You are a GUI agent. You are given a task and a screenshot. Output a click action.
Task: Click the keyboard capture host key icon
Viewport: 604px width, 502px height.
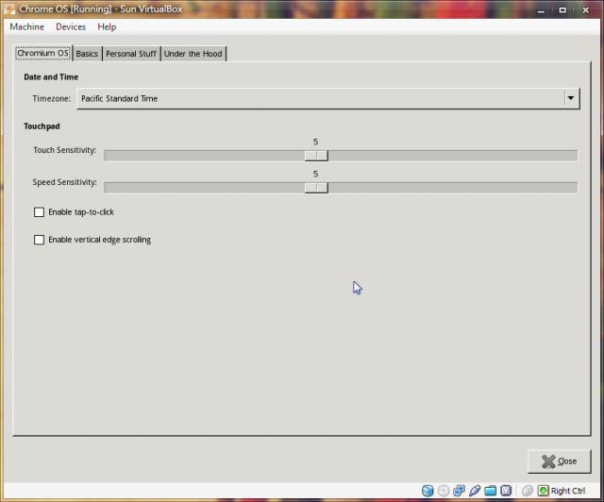[544, 491]
